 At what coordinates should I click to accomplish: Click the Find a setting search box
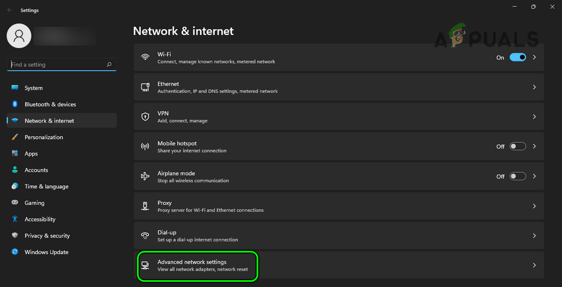coord(58,65)
